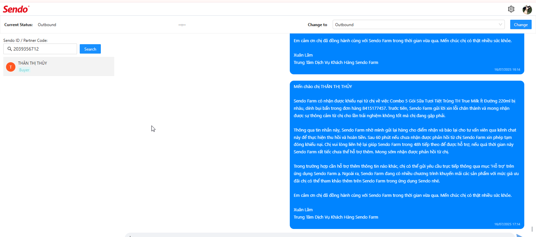536x237 pixels.
Task: Click the send message arrow icon
Action: coord(520,235)
